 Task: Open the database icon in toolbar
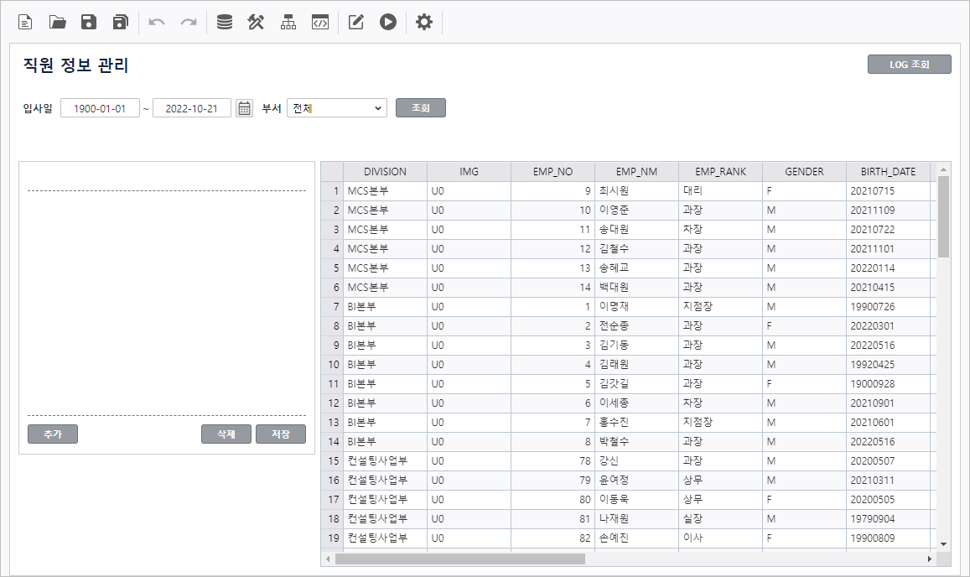[x=225, y=23]
